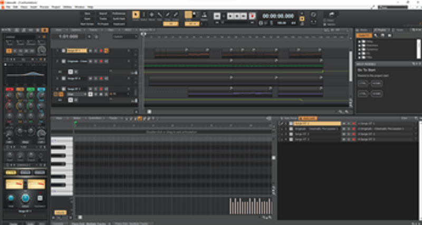Activate the Erase tool
The image size is (422, 225).
point(176,15)
